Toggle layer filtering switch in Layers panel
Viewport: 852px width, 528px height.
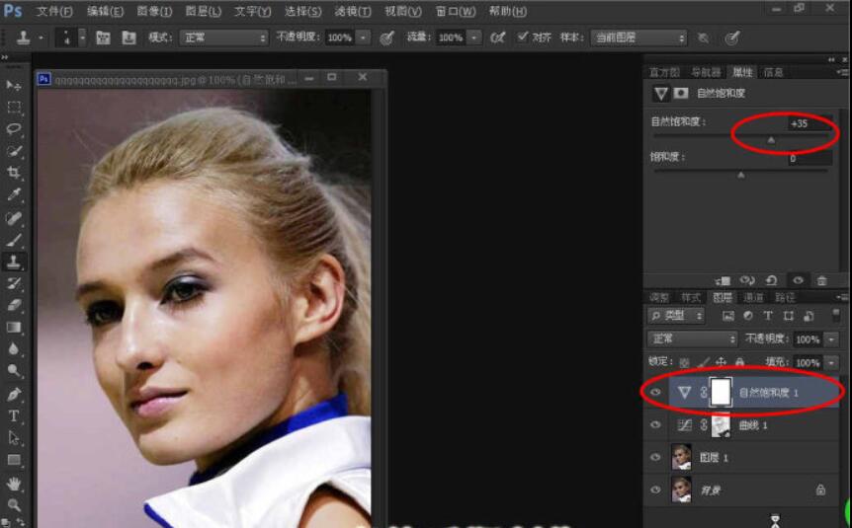pyautogui.click(x=836, y=315)
